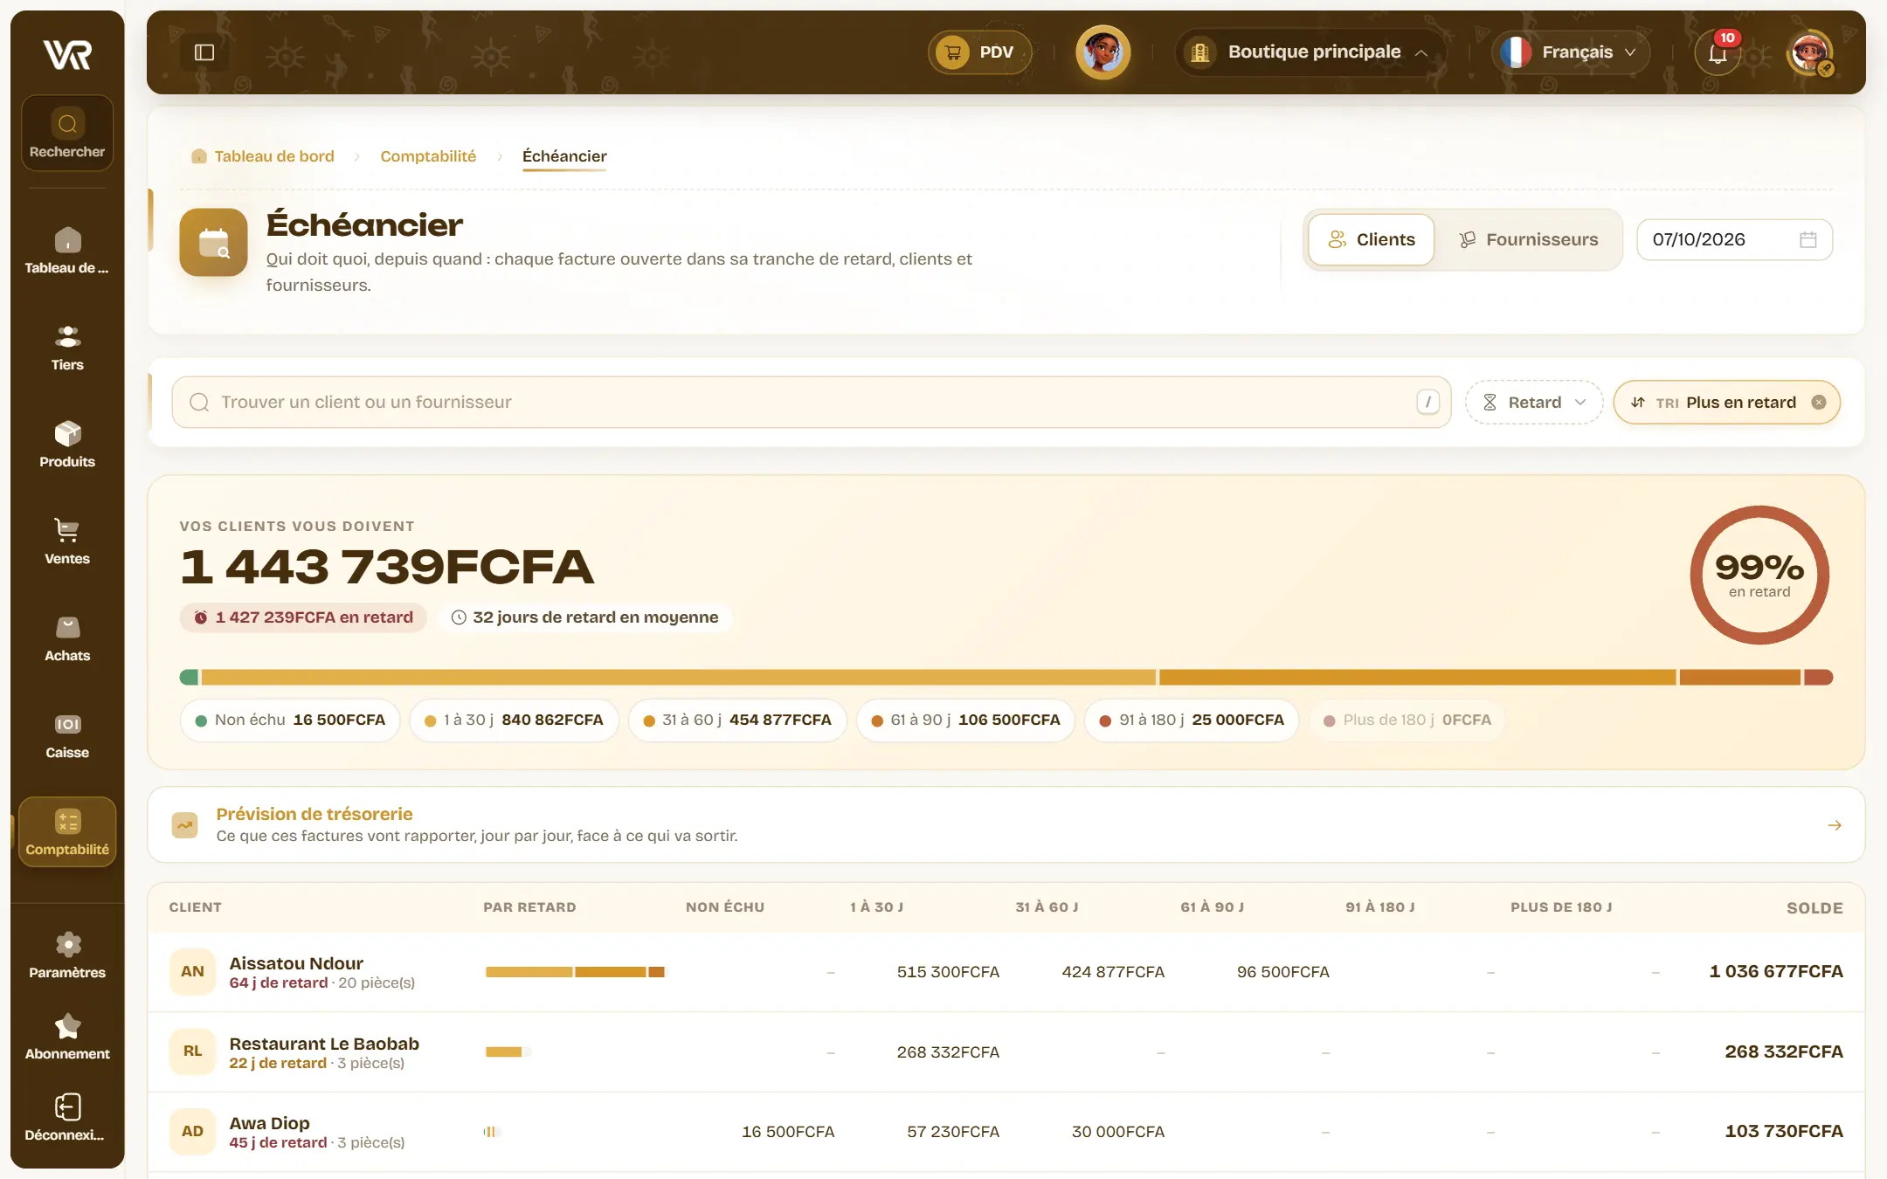Toggle the sidebar collapse icon

tap(204, 52)
